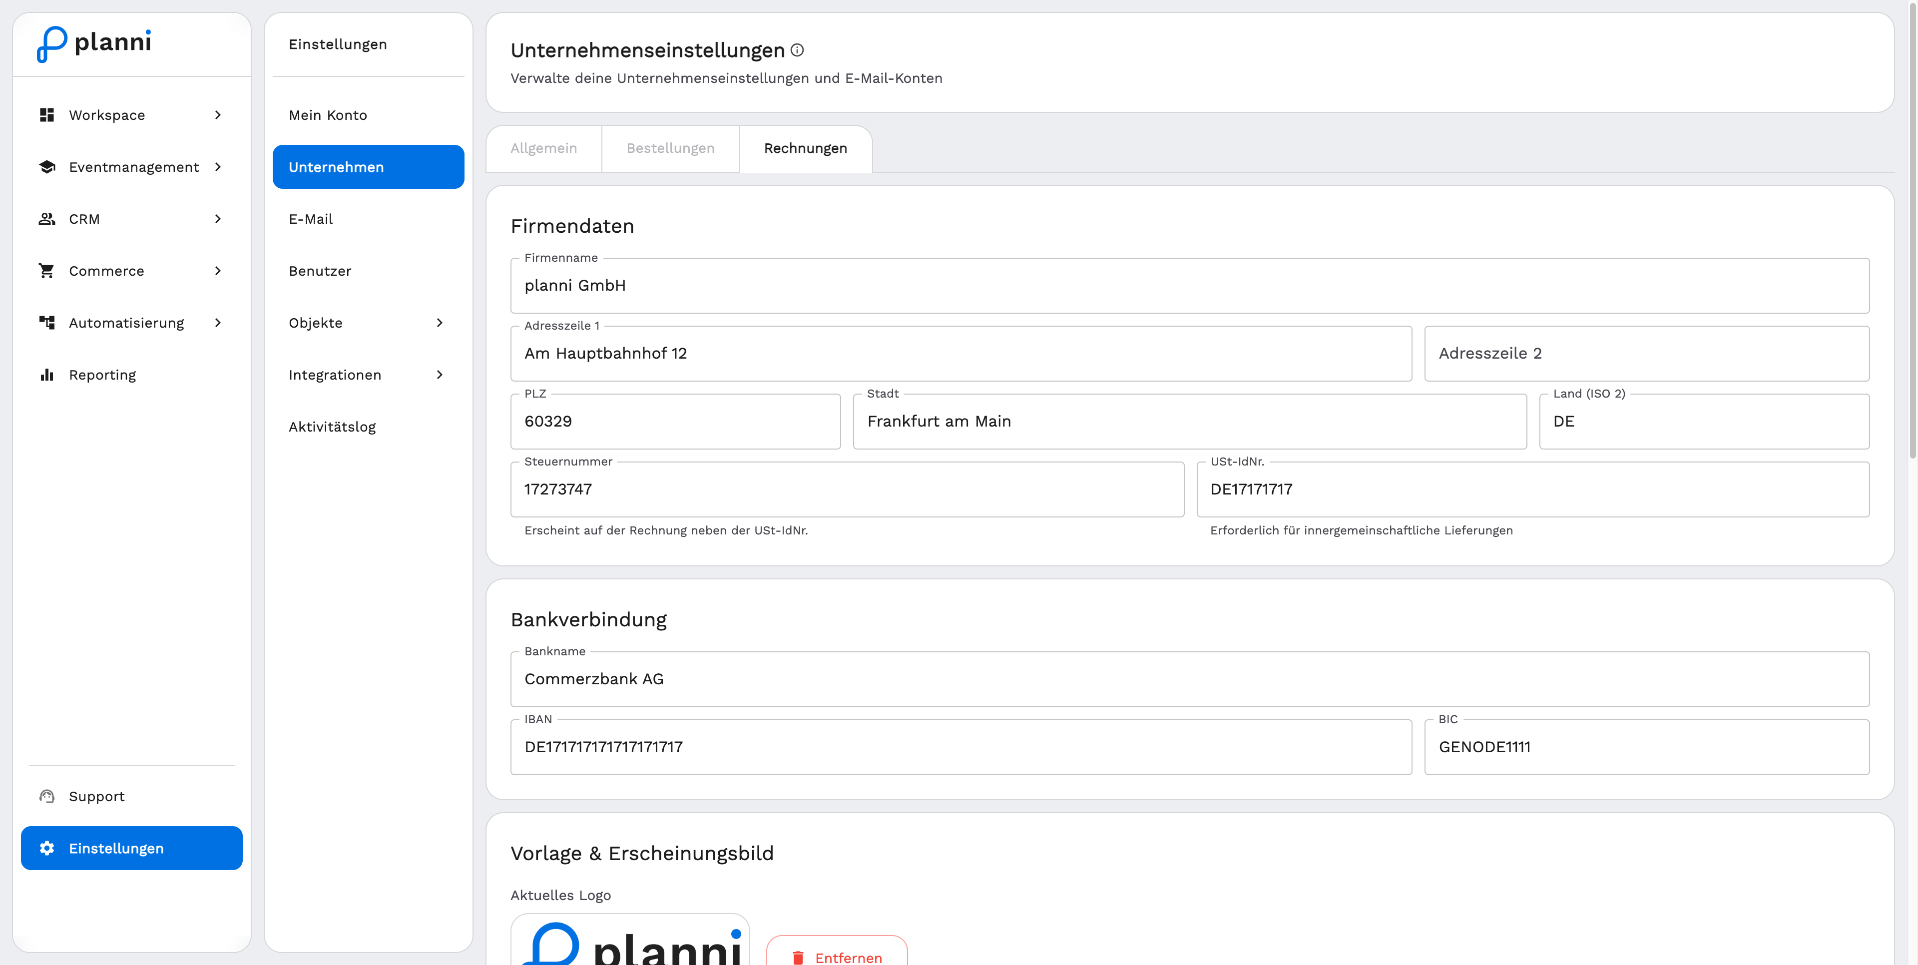
Task: Click the Land (ISO 2) field
Action: click(x=1704, y=422)
